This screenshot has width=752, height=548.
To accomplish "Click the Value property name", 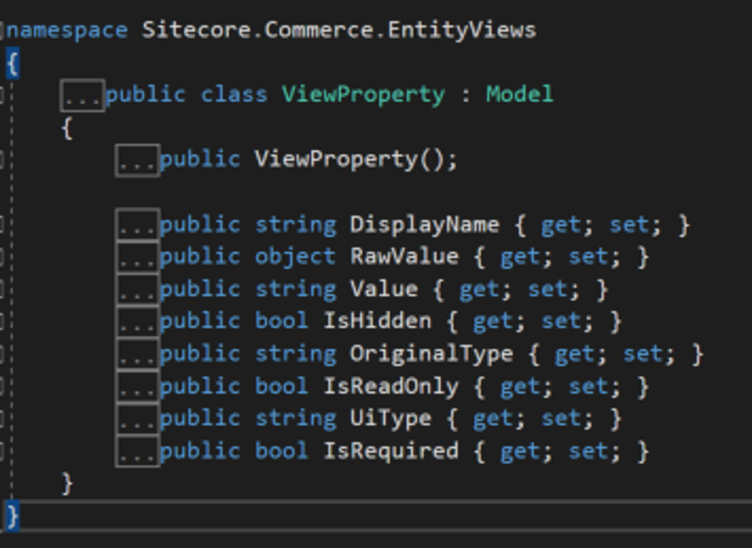I will pyautogui.click(x=384, y=289).
